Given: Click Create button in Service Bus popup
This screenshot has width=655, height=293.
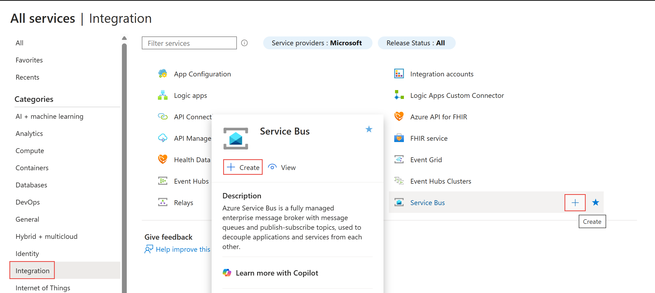Looking at the screenshot, I should tap(243, 167).
